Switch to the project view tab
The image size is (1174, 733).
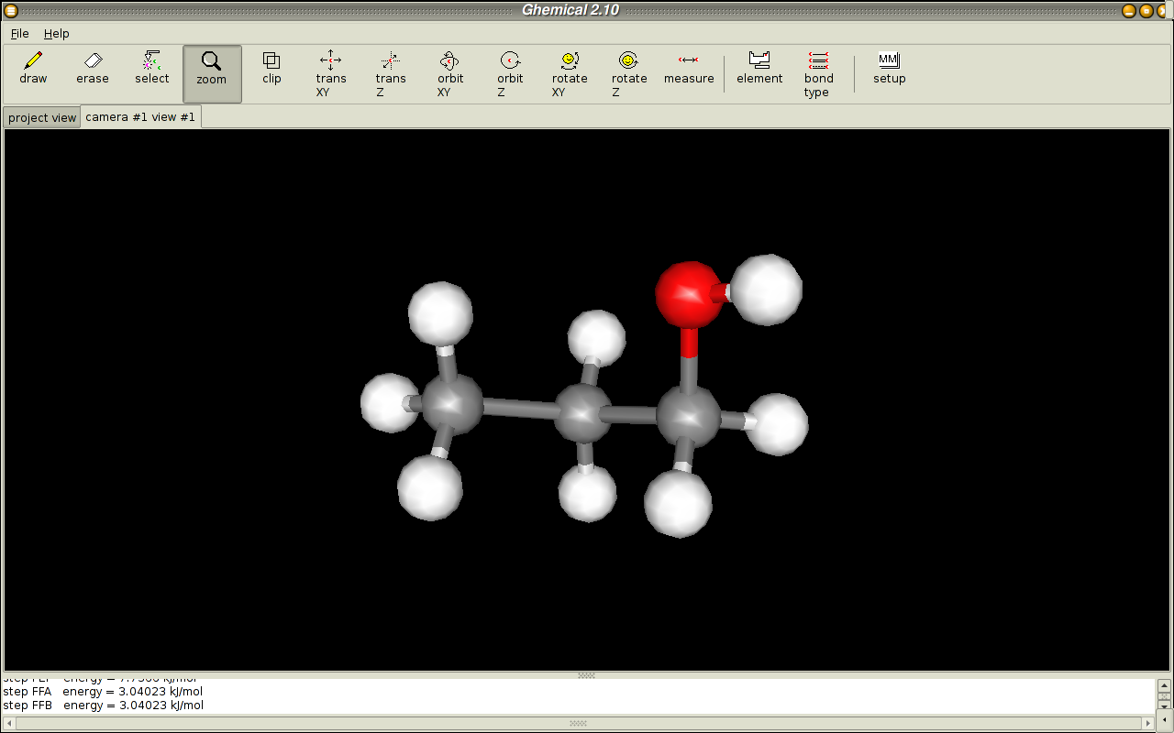tap(42, 118)
